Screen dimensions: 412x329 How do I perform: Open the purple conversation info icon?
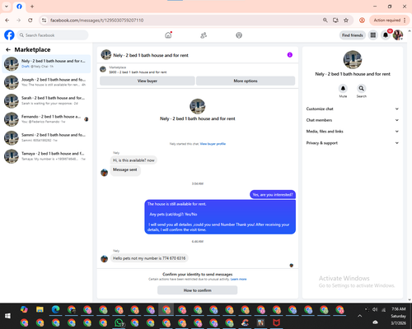[290, 55]
